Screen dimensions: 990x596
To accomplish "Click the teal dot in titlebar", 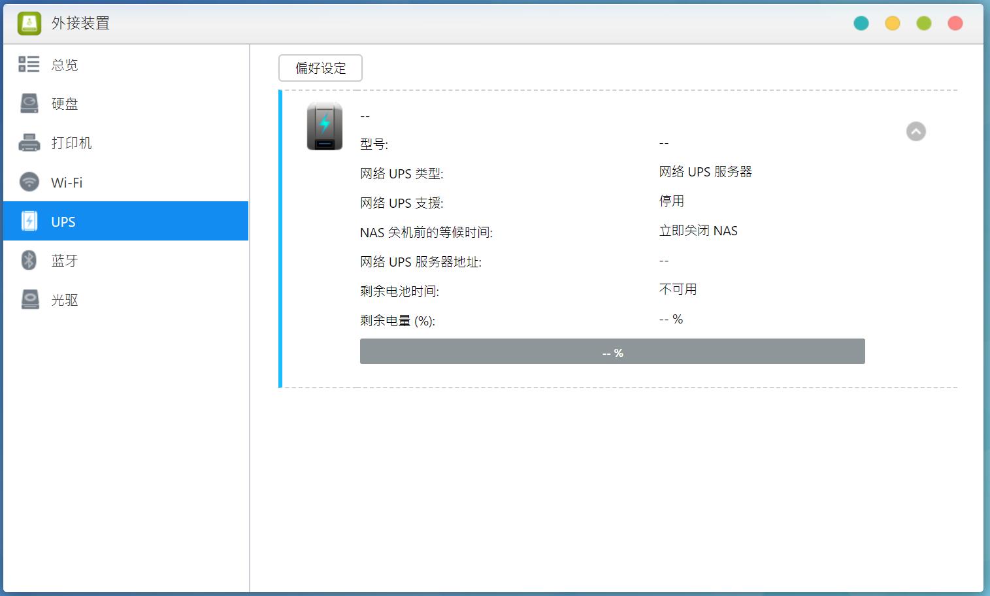I will click(x=861, y=23).
